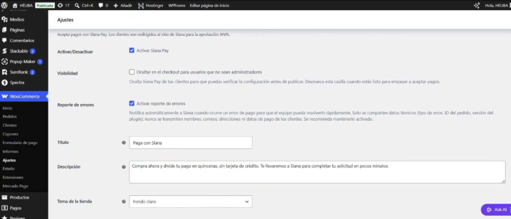Open WooCommerce Clientes submenu item

[10, 125]
